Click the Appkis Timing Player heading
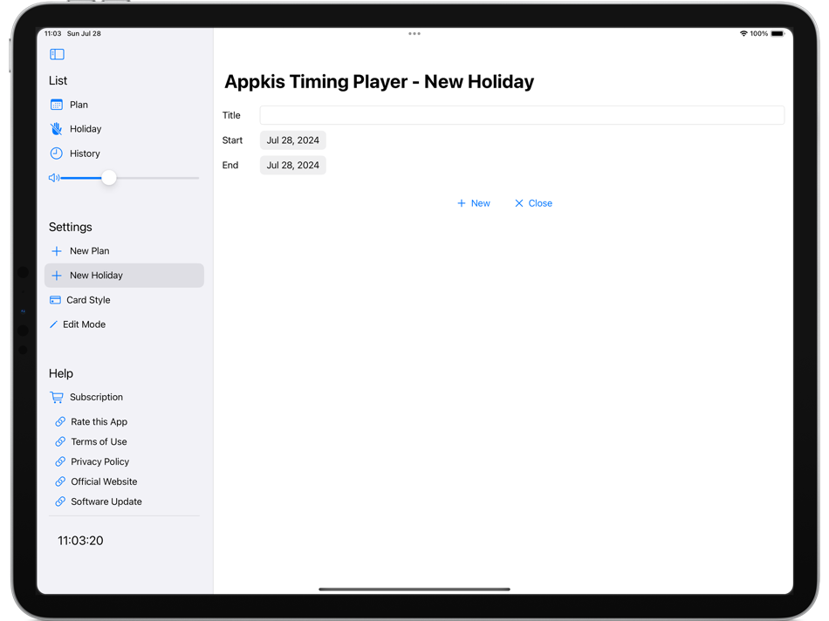 (379, 82)
